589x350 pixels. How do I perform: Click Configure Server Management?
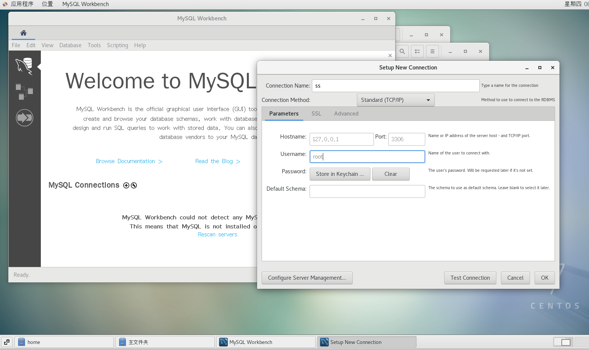tap(307, 278)
